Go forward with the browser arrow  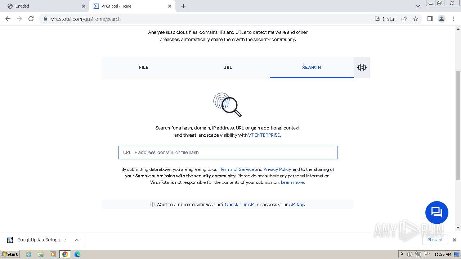(x=19, y=19)
